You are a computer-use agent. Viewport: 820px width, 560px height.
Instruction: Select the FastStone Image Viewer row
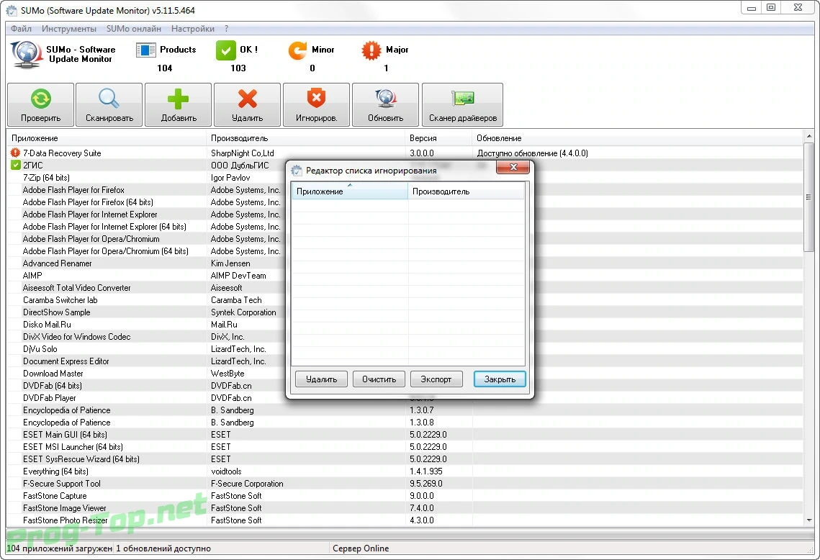coord(405,507)
